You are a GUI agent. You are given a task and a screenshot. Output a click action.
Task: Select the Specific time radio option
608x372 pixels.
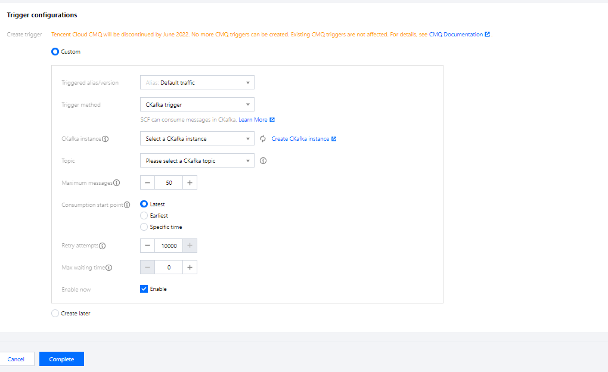pos(144,227)
